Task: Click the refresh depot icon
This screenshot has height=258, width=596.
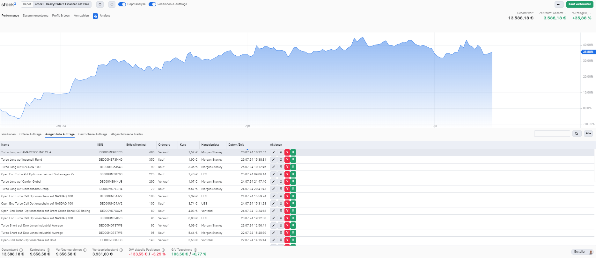Action: click(x=112, y=4)
